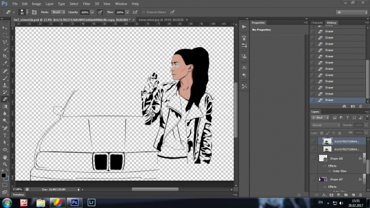This screenshot has width=370, height=208.
Task: Open the Flow slider dropdown arrow
Action: point(127,12)
